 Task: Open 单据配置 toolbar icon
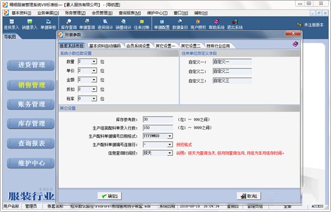click(162, 24)
